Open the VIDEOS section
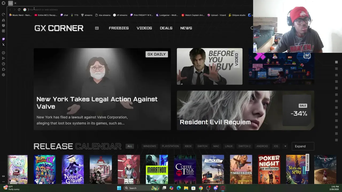This screenshot has width=342, height=192. coord(144,28)
